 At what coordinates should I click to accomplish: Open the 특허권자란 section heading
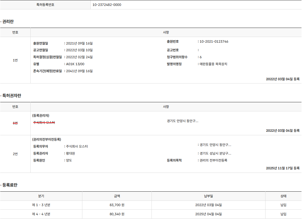coord(12,96)
